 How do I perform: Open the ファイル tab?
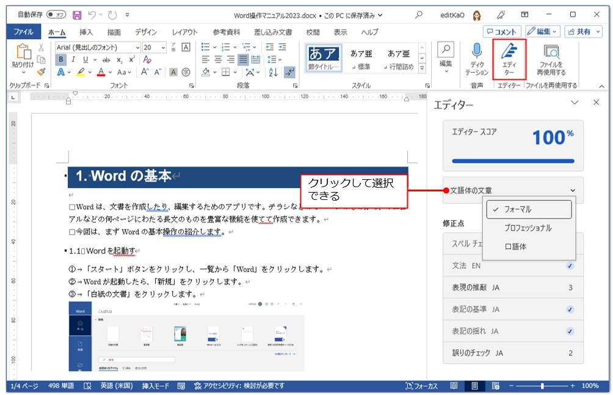tap(23, 32)
